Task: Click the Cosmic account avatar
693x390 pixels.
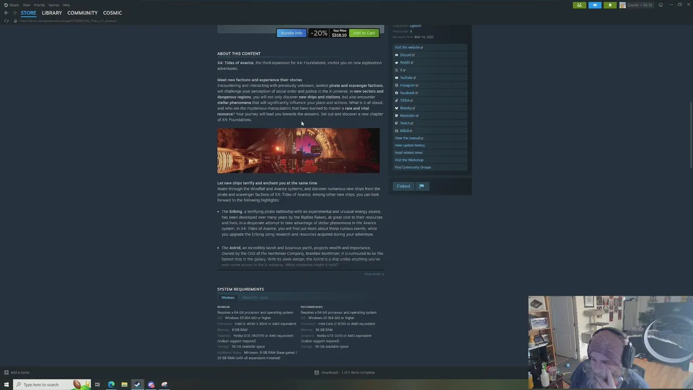Action: [x=623, y=5]
